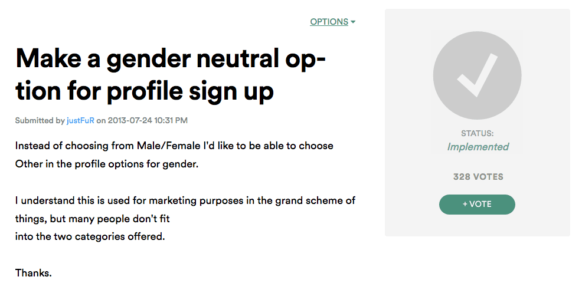The height and width of the screenshot is (303, 582).
Task: Click the title line "tion for profile sign up"
Action: (x=145, y=91)
